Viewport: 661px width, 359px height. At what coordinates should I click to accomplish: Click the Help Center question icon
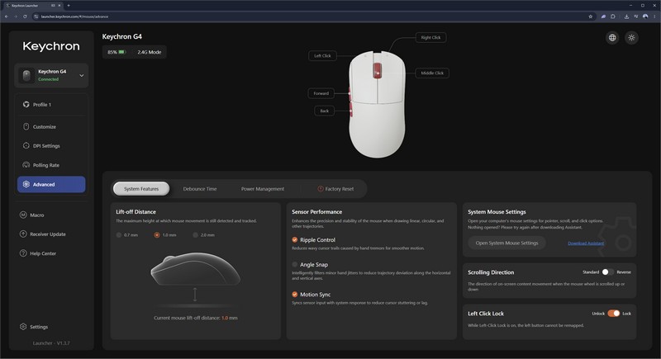pyautogui.click(x=23, y=253)
